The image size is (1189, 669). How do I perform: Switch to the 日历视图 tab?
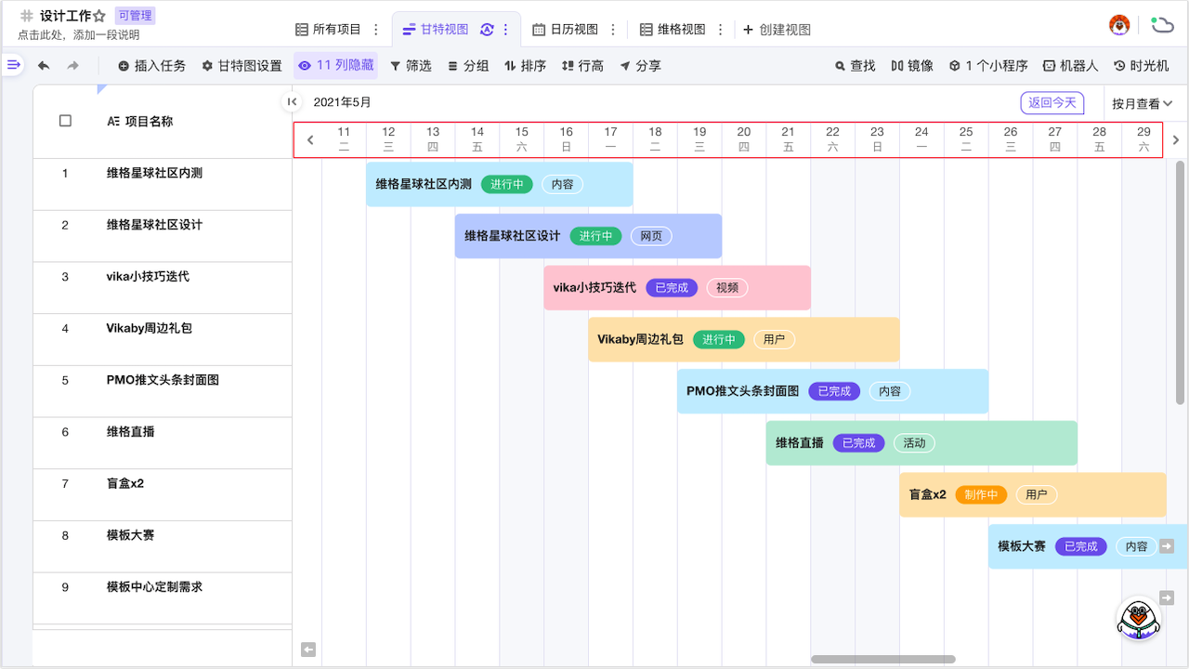(x=565, y=30)
